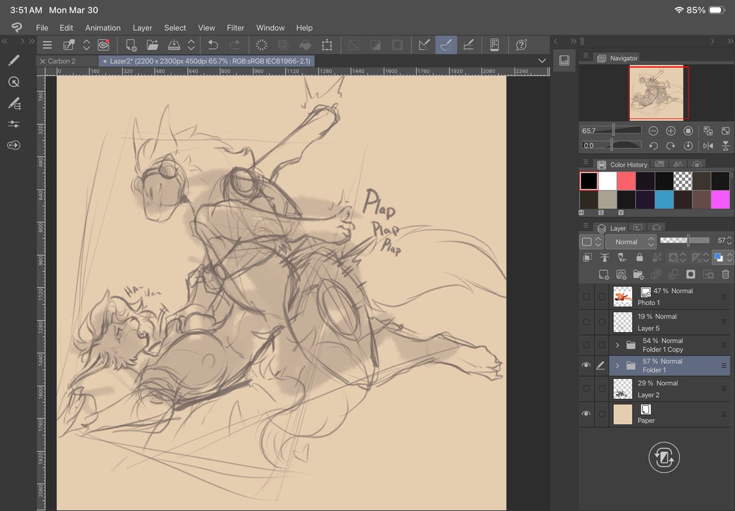Screen dimensions: 735x511
Task: Click the Invert selection icon
Action: pyautogui.click(x=375, y=45)
